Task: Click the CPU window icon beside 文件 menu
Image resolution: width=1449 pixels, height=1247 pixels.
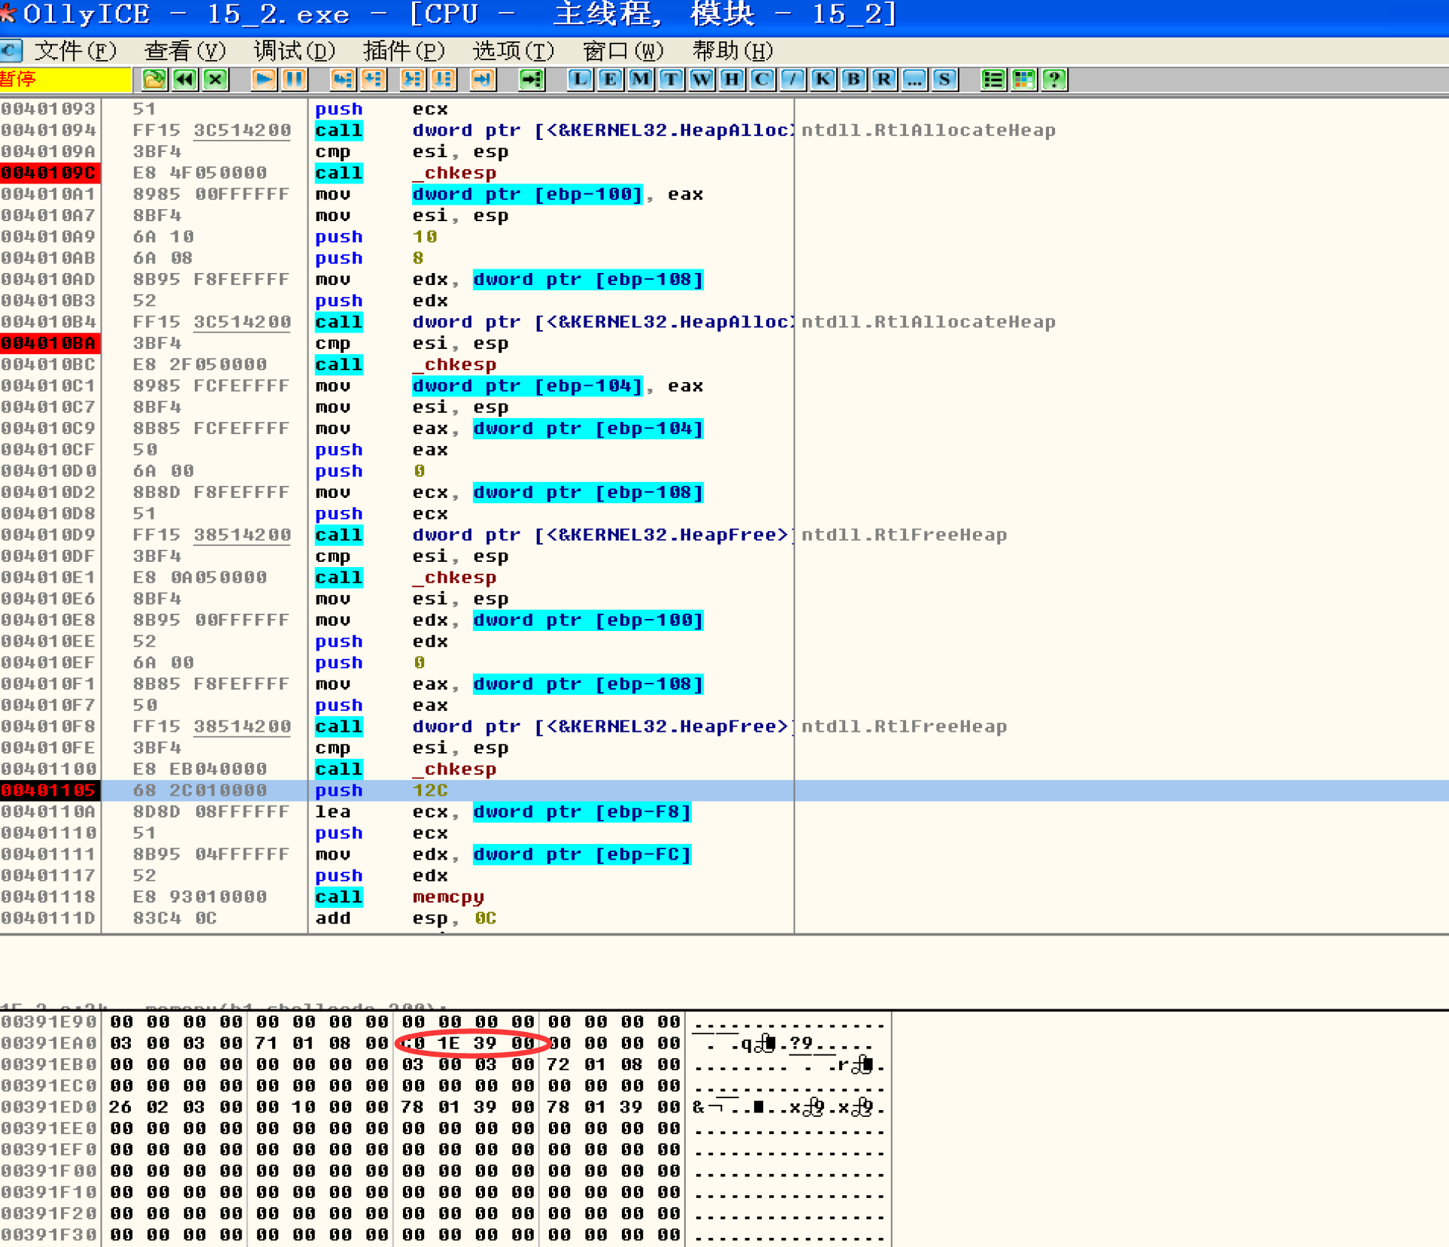Action: click(x=11, y=51)
